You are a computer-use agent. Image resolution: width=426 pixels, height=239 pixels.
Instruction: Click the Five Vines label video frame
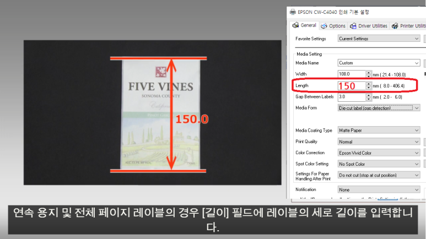pyautogui.click(x=153, y=112)
